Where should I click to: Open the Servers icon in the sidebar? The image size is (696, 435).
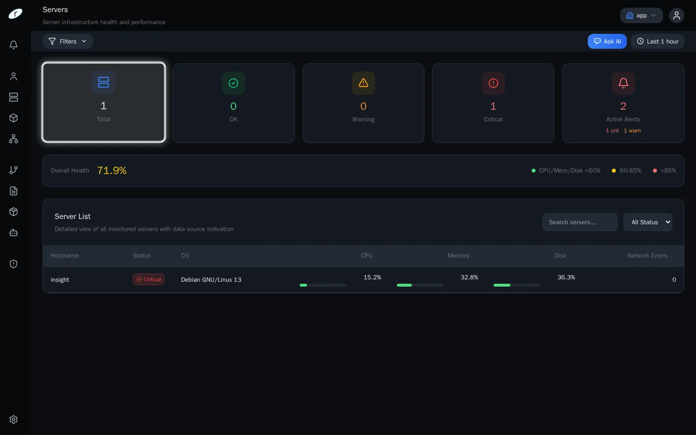[14, 97]
